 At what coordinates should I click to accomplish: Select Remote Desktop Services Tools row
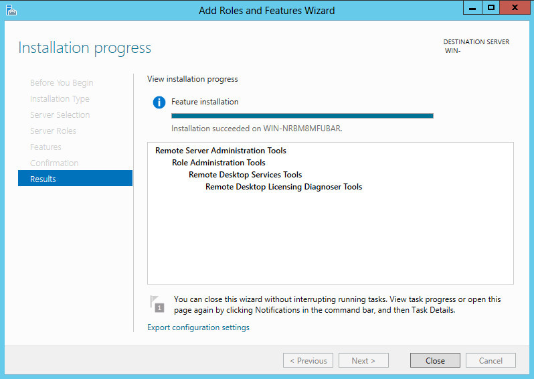pyautogui.click(x=245, y=175)
